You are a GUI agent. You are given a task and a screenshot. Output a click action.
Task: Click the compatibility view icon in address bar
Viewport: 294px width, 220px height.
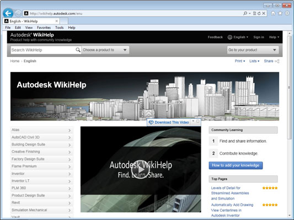point(254,13)
